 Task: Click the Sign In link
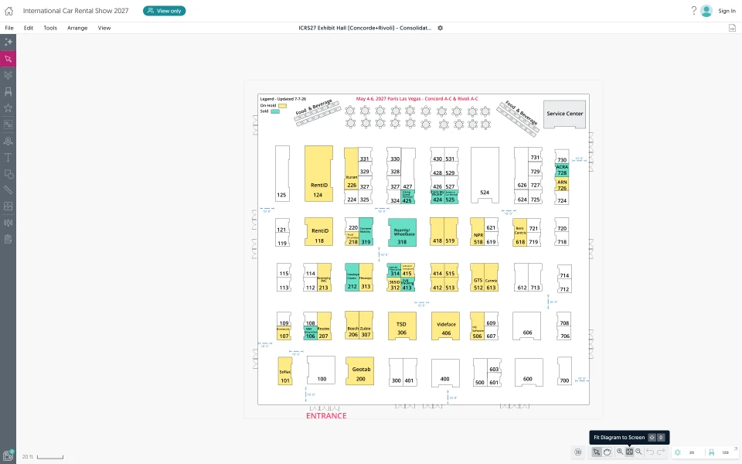coord(727,11)
